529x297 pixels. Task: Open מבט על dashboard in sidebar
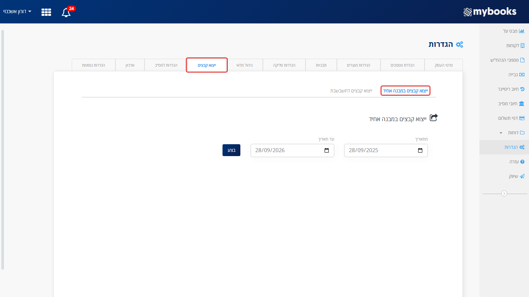coord(504,31)
